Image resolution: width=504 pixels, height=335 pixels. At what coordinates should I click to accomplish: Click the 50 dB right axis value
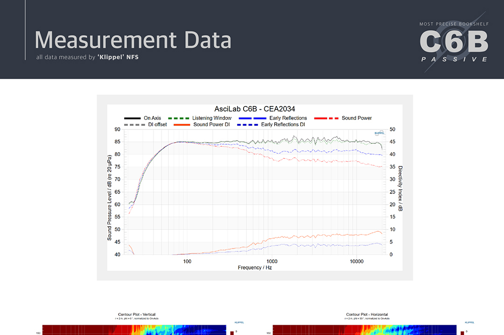[x=392, y=129]
